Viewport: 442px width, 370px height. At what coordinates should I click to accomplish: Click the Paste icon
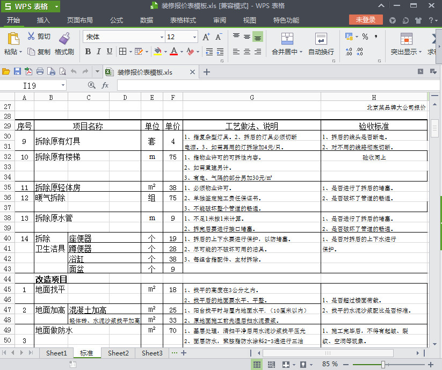pyautogui.click(x=13, y=39)
